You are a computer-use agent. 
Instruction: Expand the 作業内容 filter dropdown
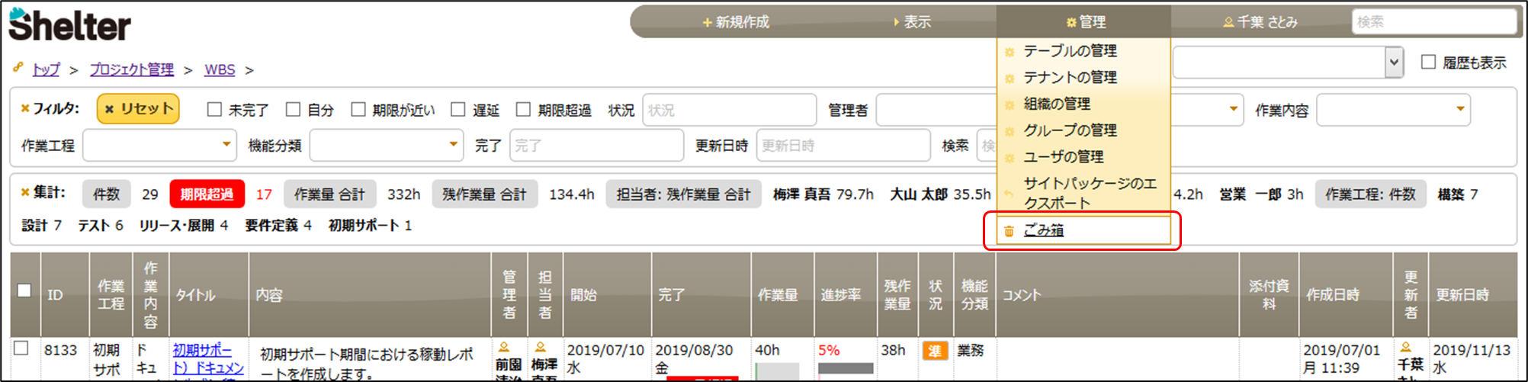(1459, 109)
